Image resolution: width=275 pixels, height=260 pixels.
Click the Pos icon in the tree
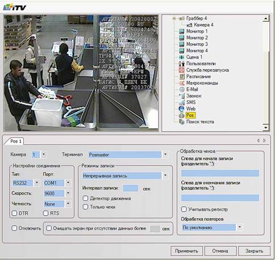tap(181, 115)
